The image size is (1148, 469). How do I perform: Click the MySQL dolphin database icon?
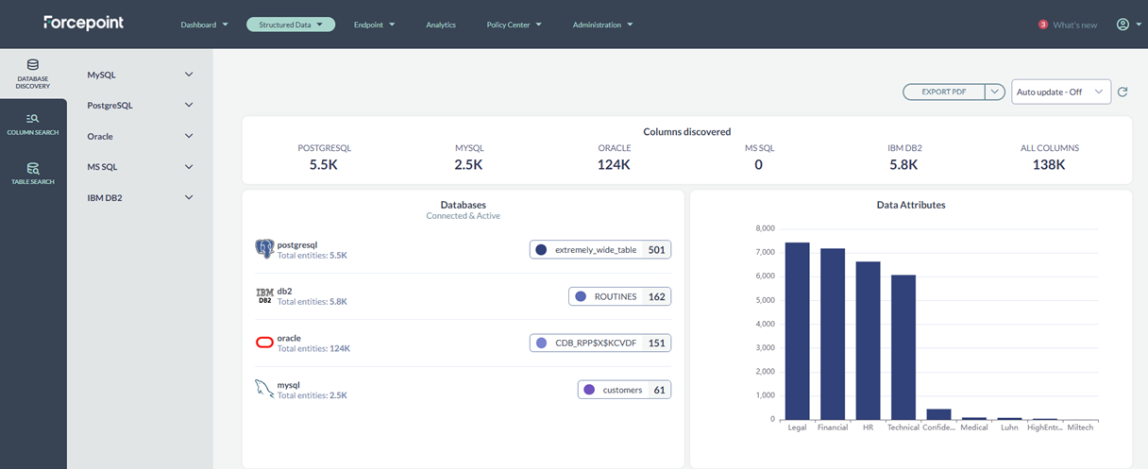(x=264, y=389)
